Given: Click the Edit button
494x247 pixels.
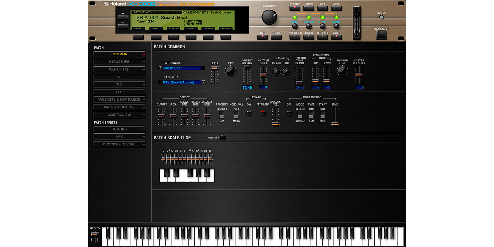Looking at the screenshot, I should click(x=262, y=37).
